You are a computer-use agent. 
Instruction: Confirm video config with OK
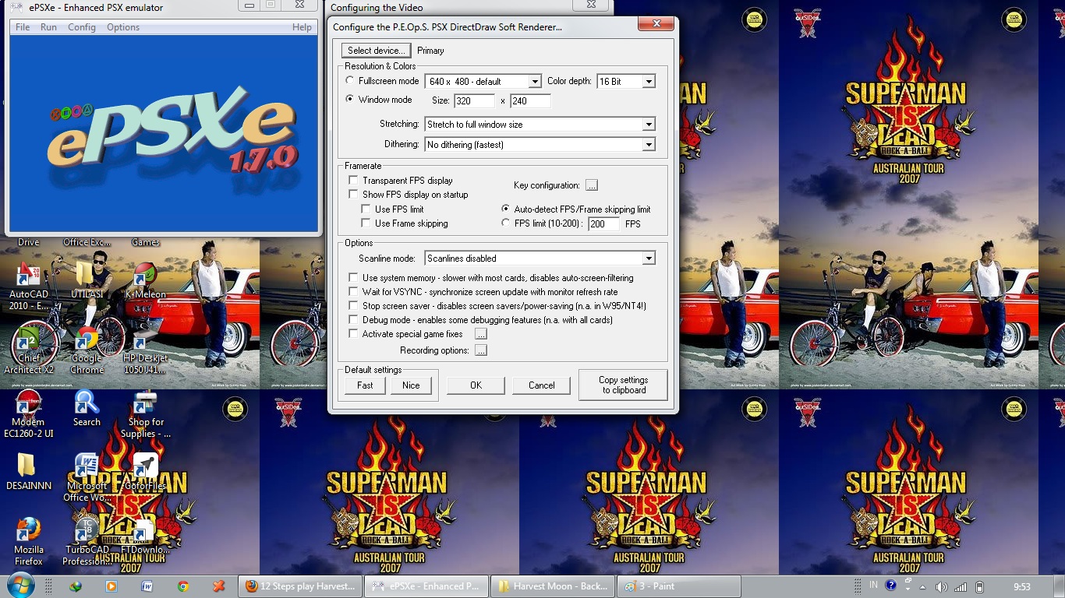point(476,385)
